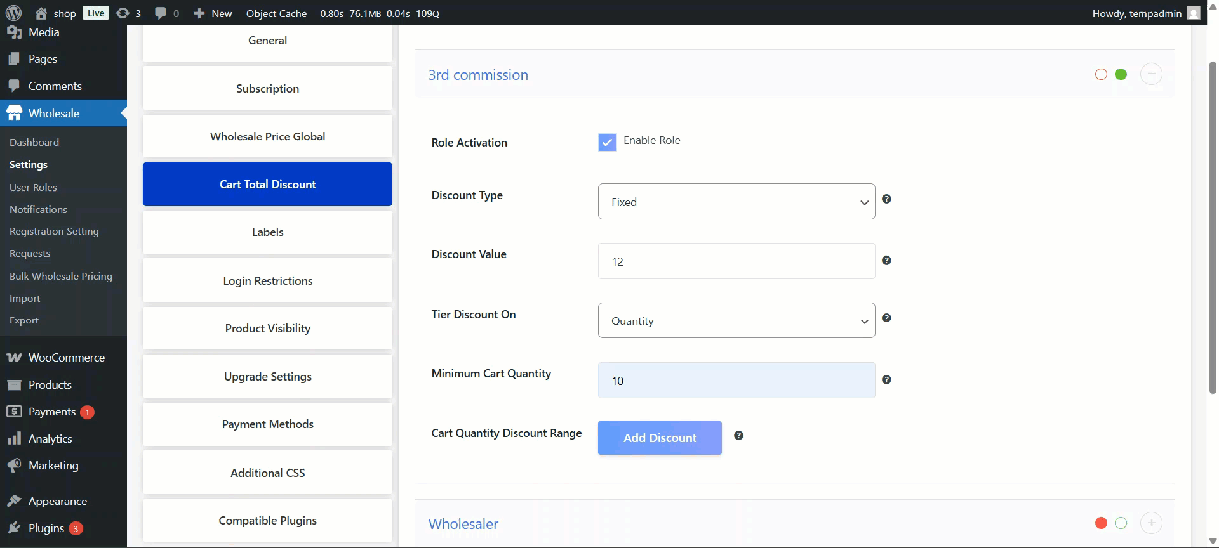The height and width of the screenshot is (548, 1219).
Task: Open the Wholesale Price Global tab
Action: [x=267, y=136]
